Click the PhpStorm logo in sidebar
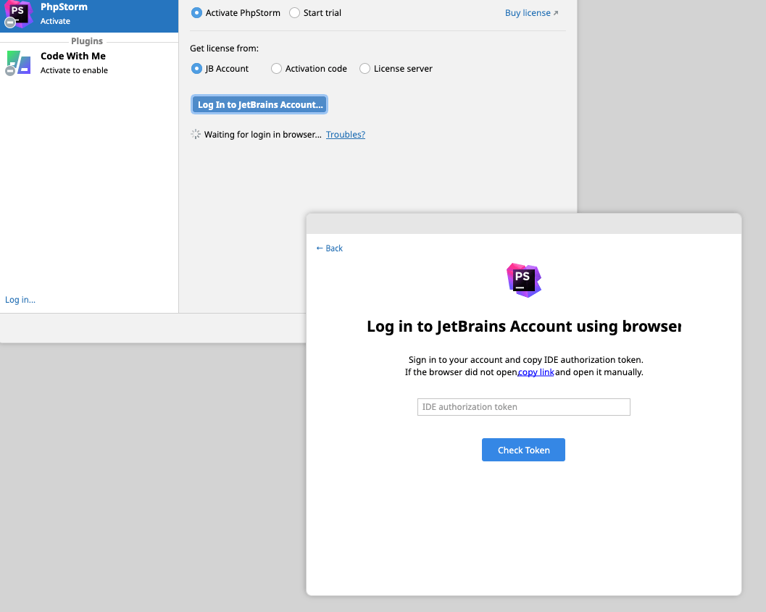 point(18,14)
